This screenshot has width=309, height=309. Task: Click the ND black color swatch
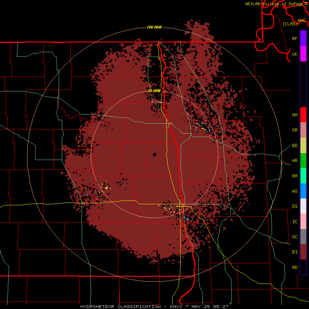click(x=303, y=267)
